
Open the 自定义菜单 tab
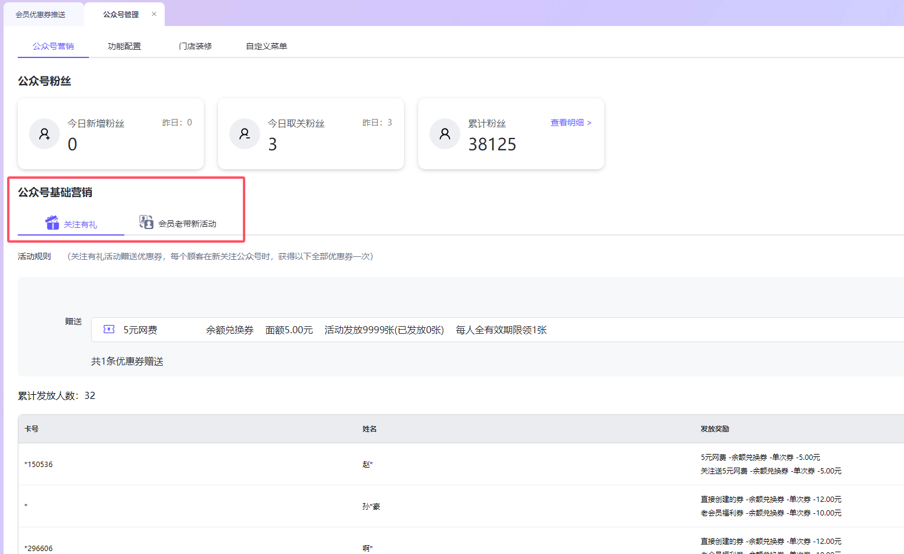tap(267, 46)
